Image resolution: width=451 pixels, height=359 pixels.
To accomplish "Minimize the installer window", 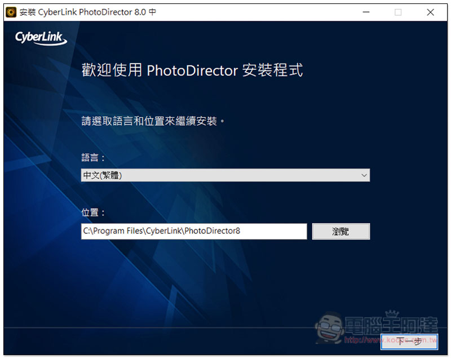I will pos(365,12).
